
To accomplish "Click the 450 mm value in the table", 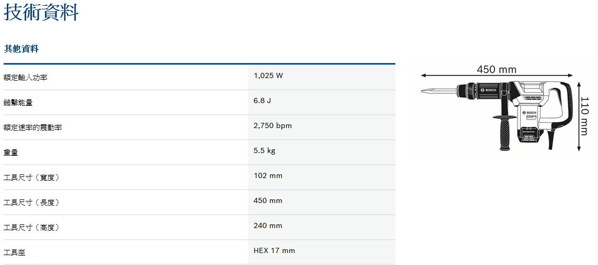I will [x=268, y=200].
